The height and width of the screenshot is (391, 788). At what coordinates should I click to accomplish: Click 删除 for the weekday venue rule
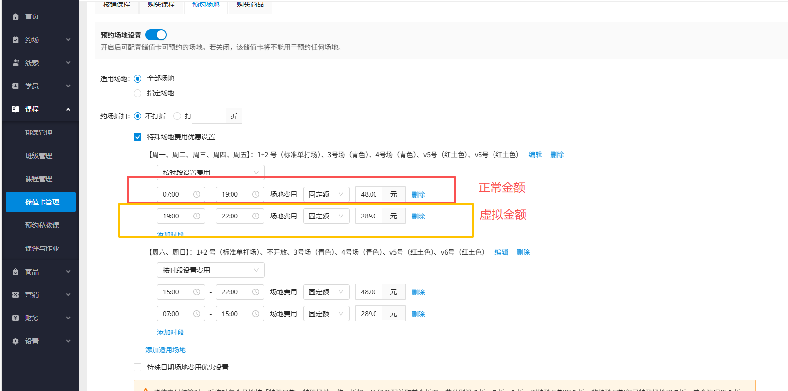pyautogui.click(x=557, y=155)
